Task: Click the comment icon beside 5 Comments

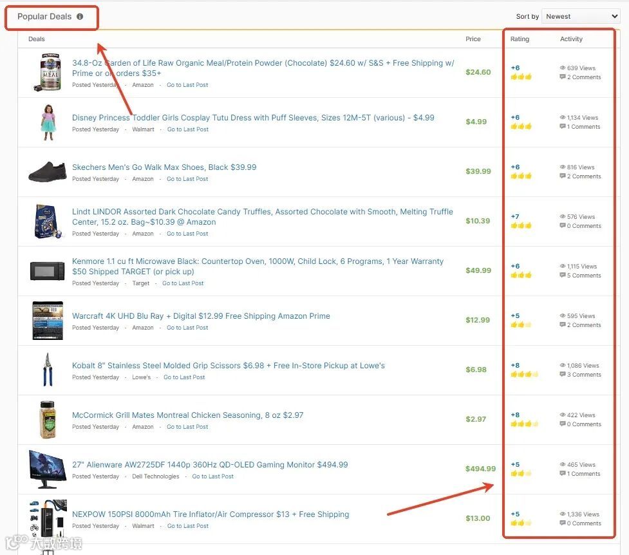Action: [563, 276]
